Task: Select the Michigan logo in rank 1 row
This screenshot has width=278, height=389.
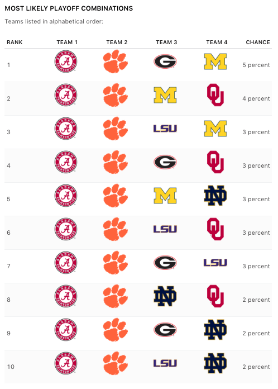Action: pos(215,61)
